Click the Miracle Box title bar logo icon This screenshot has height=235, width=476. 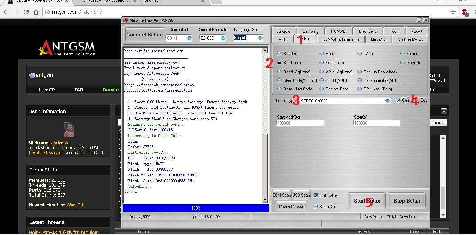pyautogui.click(x=125, y=20)
